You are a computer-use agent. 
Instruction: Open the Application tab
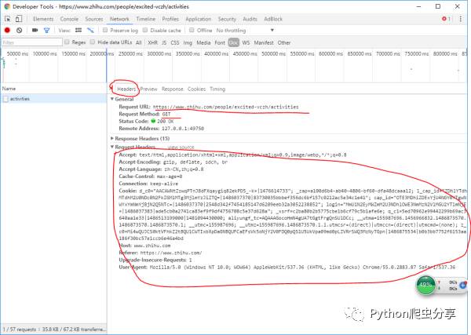tap(199, 19)
